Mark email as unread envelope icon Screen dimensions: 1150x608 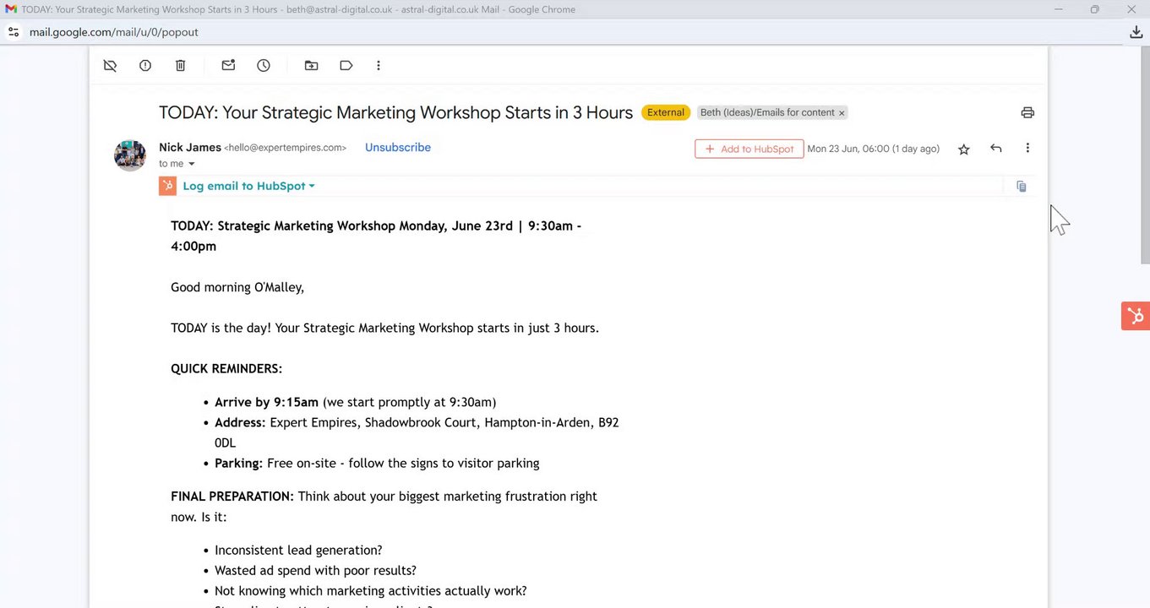[228, 65]
